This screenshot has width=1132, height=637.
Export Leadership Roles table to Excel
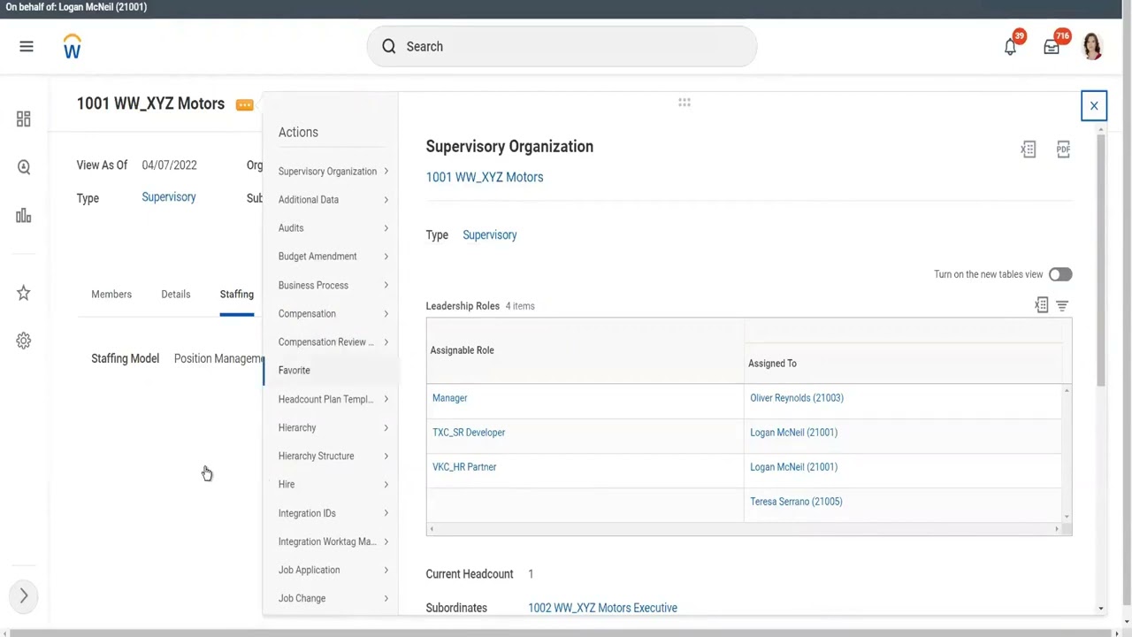click(x=1042, y=305)
